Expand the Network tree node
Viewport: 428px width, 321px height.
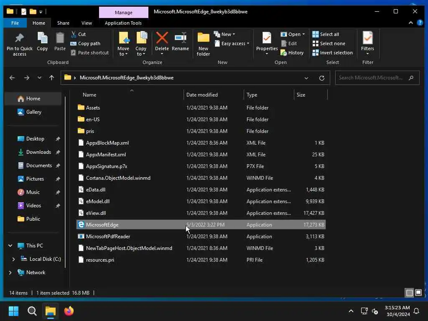pos(10,273)
